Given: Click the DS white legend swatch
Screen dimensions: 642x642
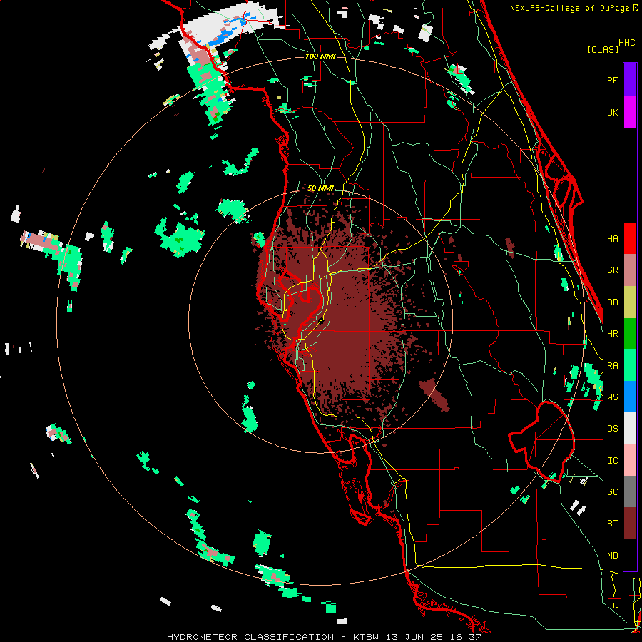Looking at the screenshot, I should point(630,428).
